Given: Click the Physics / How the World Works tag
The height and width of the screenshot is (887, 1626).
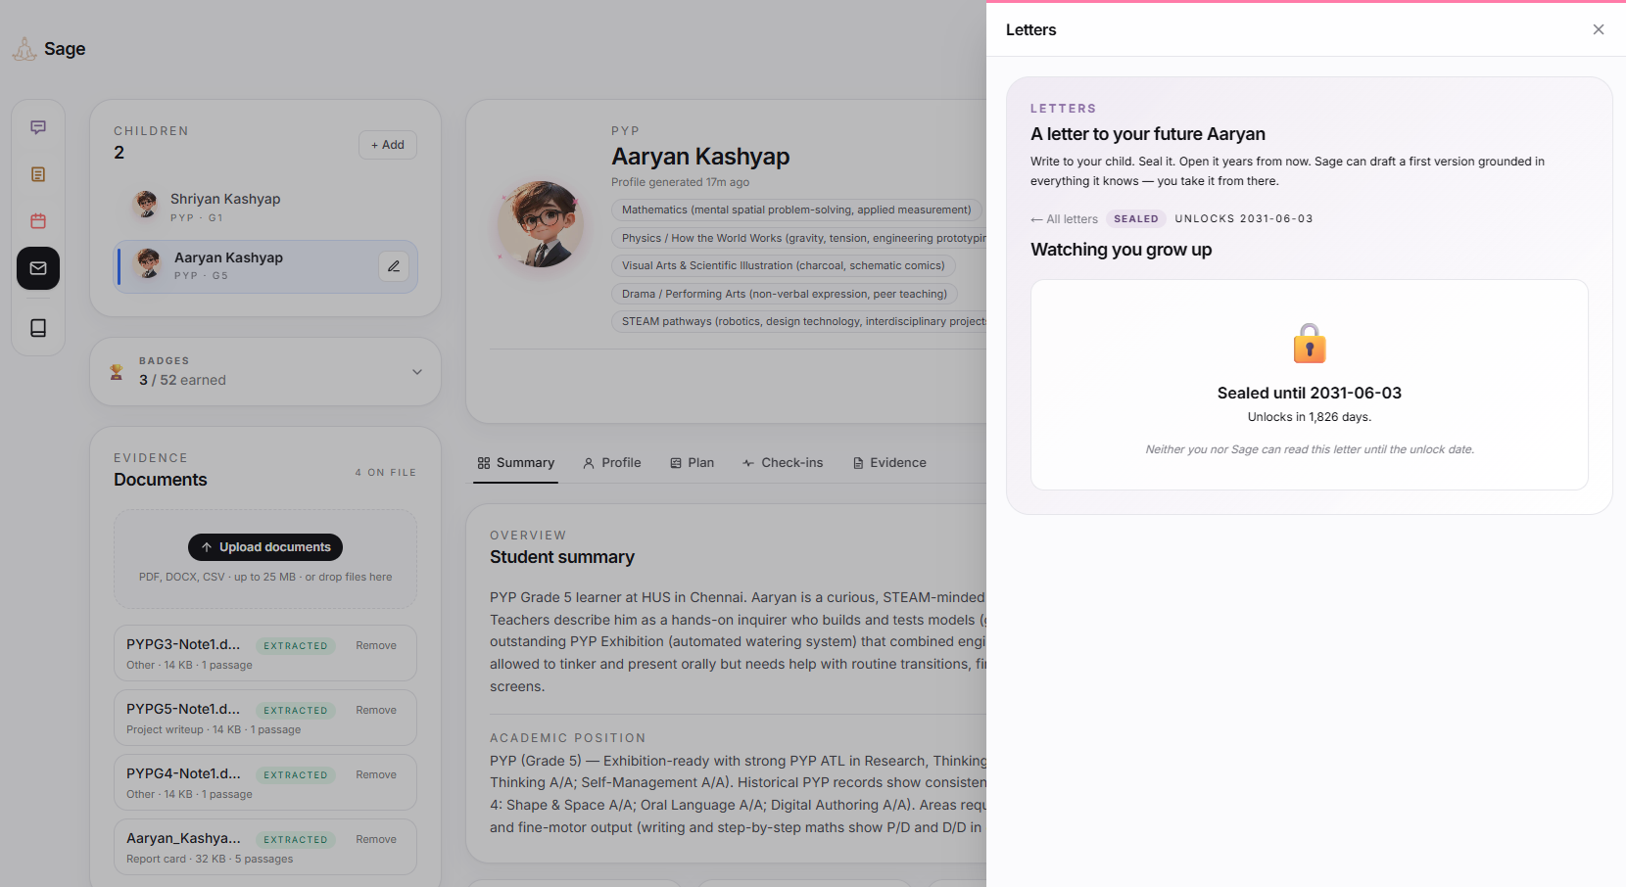Looking at the screenshot, I should point(799,238).
